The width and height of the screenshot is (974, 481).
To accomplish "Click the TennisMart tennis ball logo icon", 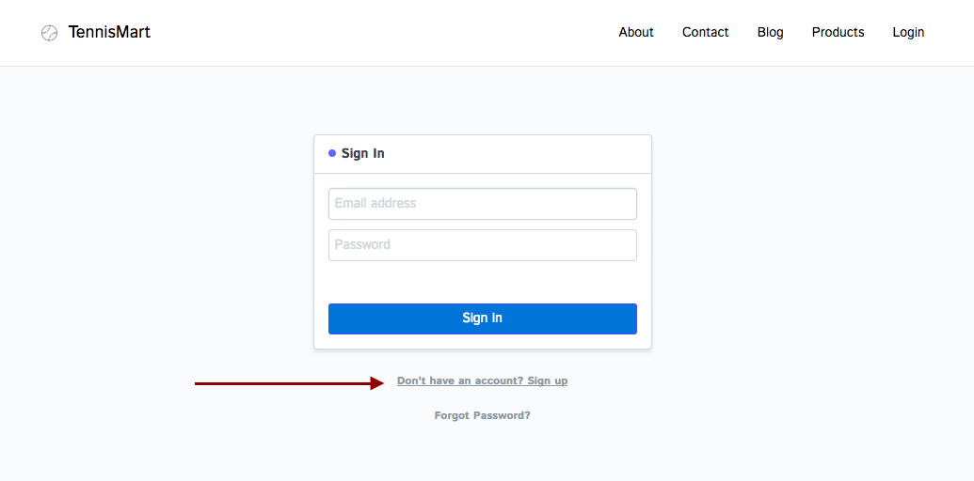I will coord(49,33).
